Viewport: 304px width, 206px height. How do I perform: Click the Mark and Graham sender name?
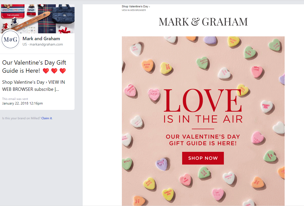point(41,38)
